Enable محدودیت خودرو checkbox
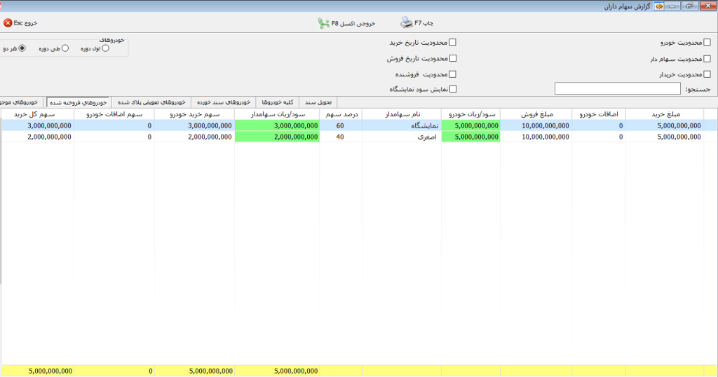 pyautogui.click(x=707, y=42)
